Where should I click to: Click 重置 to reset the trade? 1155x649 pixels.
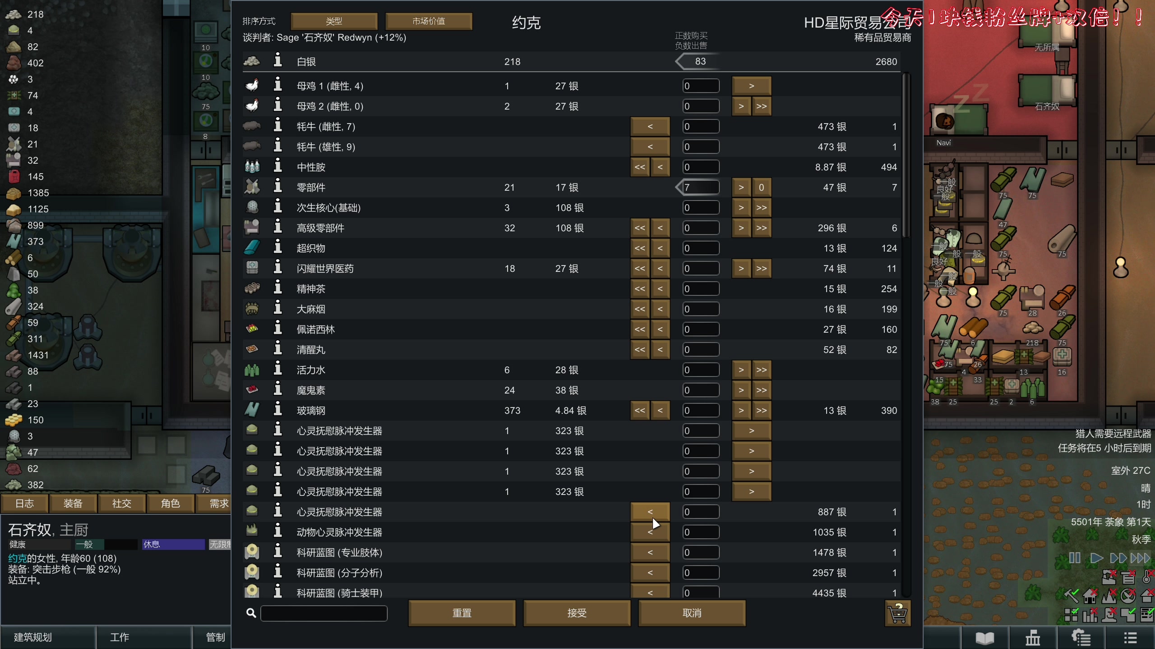coord(462,613)
